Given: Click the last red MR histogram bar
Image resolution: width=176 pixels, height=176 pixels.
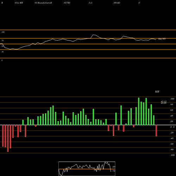Looking at the screenshot, I should (156, 131).
